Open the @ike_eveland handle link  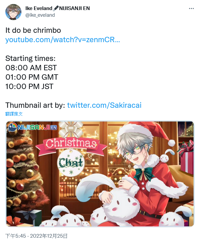[40, 15]
